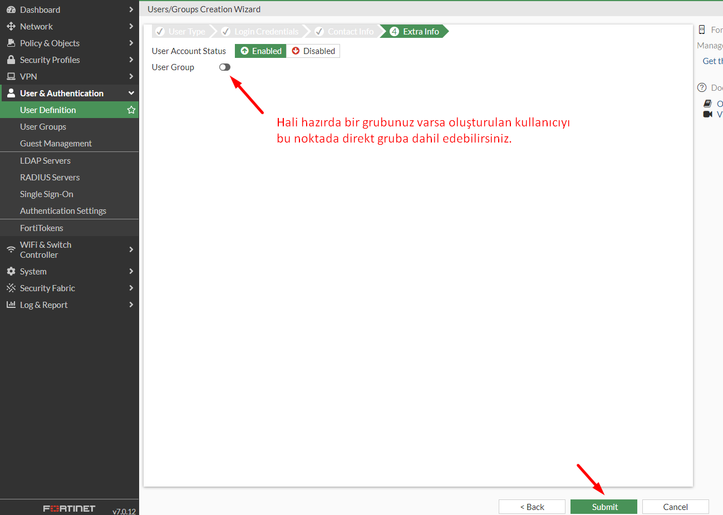Open the FortiTokens page
This screenshot has height=515, width=723.
click(x=42, y=228)
